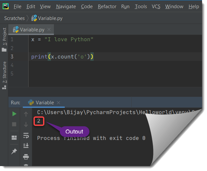Image resolution: width=207 pixels, height=171 pixels.
Task: Open the VCS menu
Action: click(x=156, y=7)
